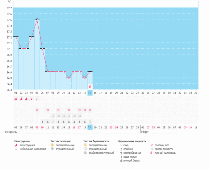Click highlighted calendar date 19
This screenshot has height=169, width=209.
coord(90,127)
